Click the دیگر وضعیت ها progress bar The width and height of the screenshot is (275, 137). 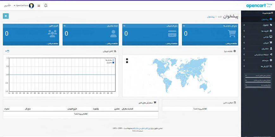[x=258, y=87]
